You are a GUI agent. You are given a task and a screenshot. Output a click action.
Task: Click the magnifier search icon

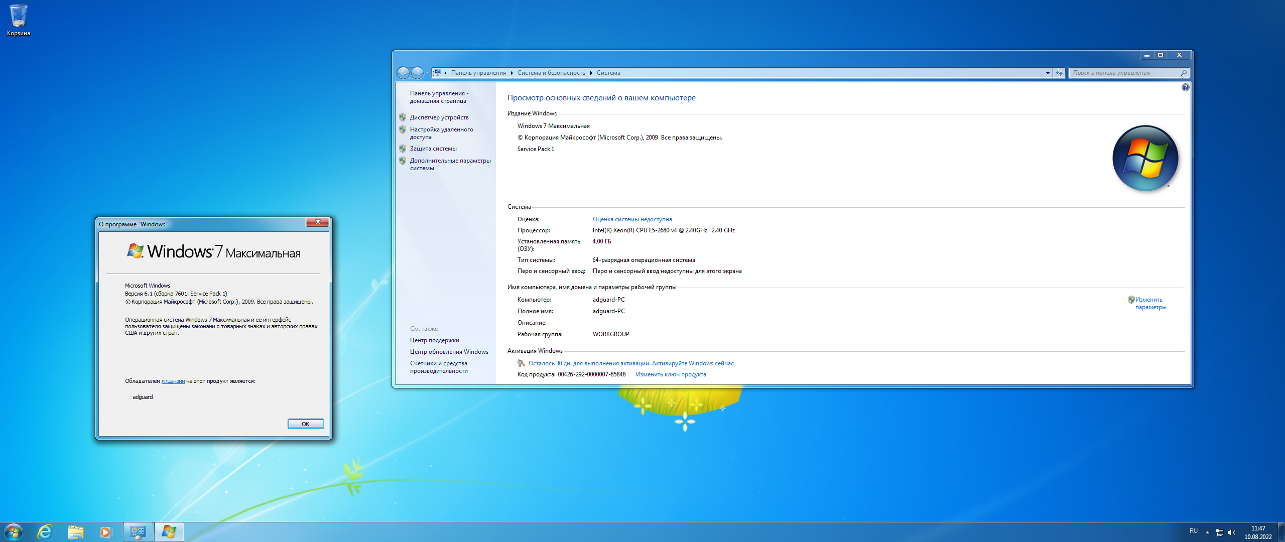1184,73
